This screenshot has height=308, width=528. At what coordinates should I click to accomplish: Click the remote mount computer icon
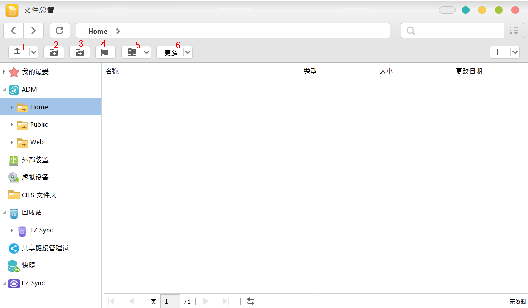[132, 52]
